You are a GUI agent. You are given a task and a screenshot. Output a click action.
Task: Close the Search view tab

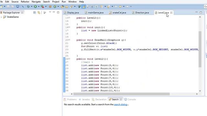(x=121, y=100)
